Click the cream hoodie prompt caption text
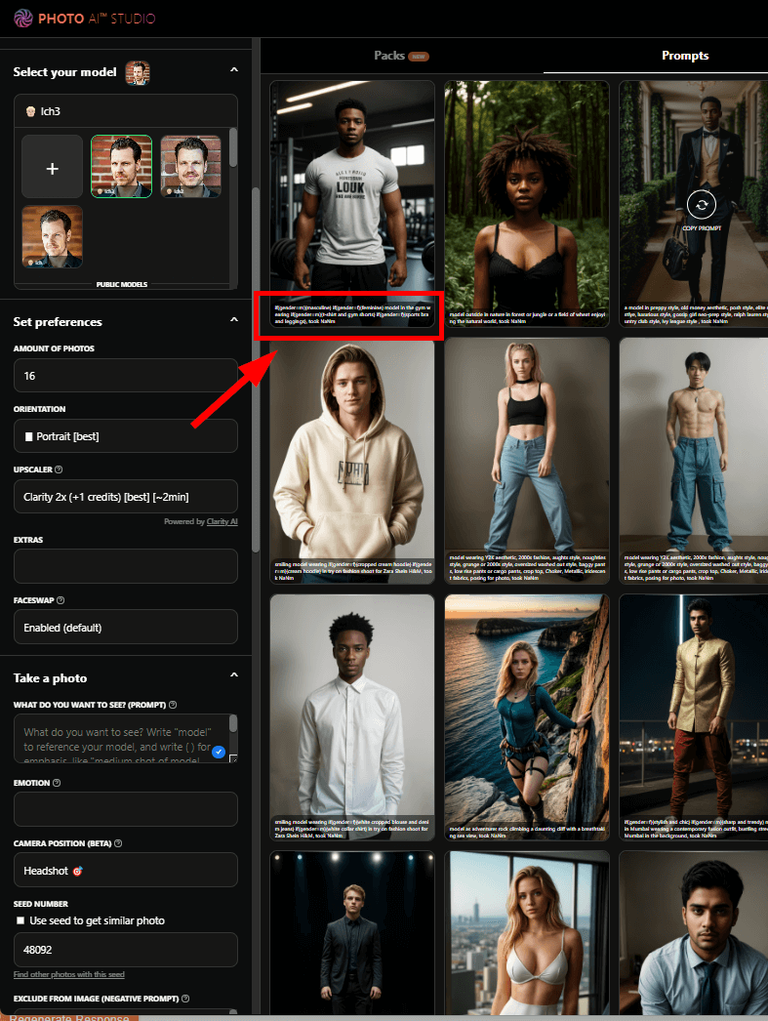Screen dimensions: 768x1021 352,571
